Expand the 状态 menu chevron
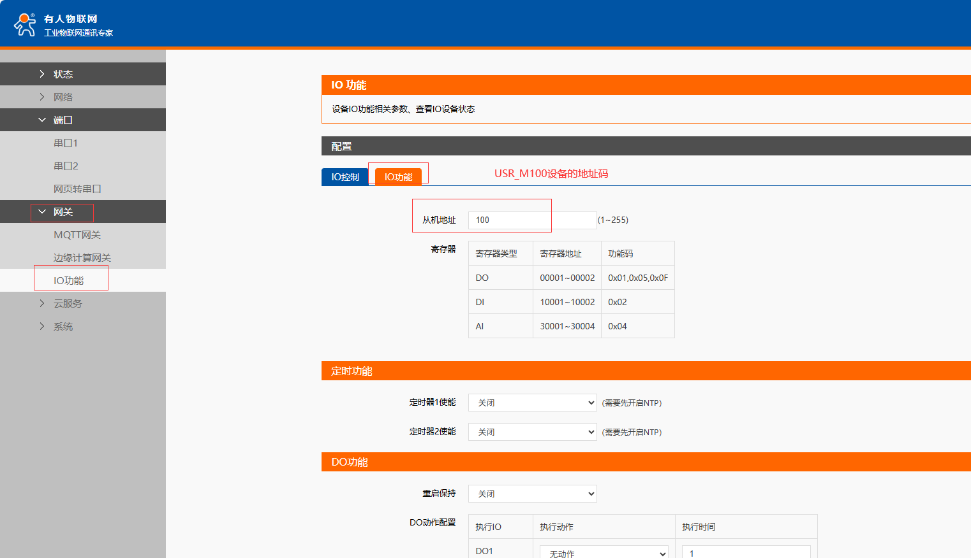The height and width of the screenshot is (558, 971). point(42,74)
